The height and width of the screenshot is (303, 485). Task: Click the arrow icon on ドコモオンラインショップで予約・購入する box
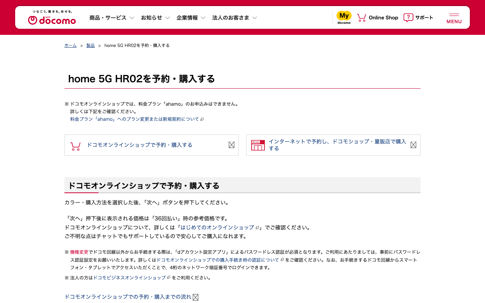click(232, 145)
